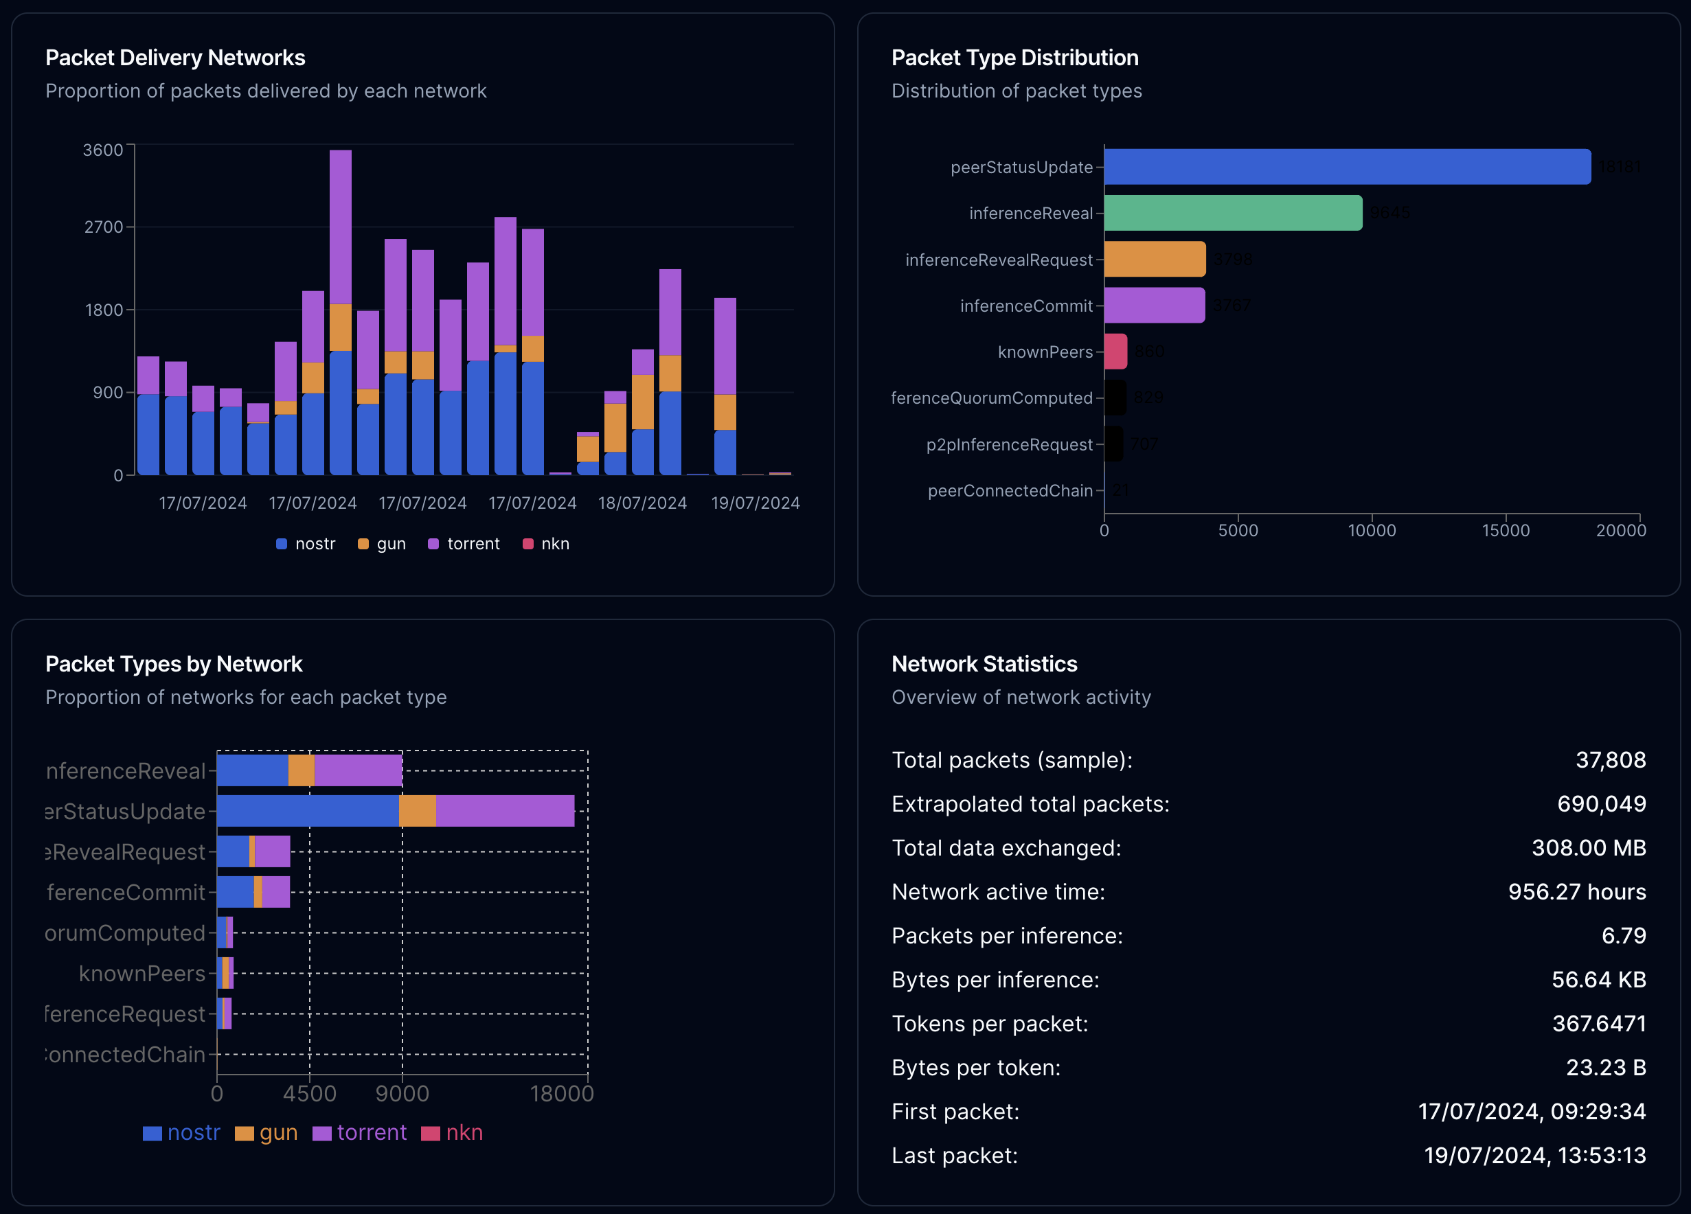Click the peerConnectedChain axis label
Image resolution: width=1691 pixels, height=1214 pixels.
(x=1010, y=490)
